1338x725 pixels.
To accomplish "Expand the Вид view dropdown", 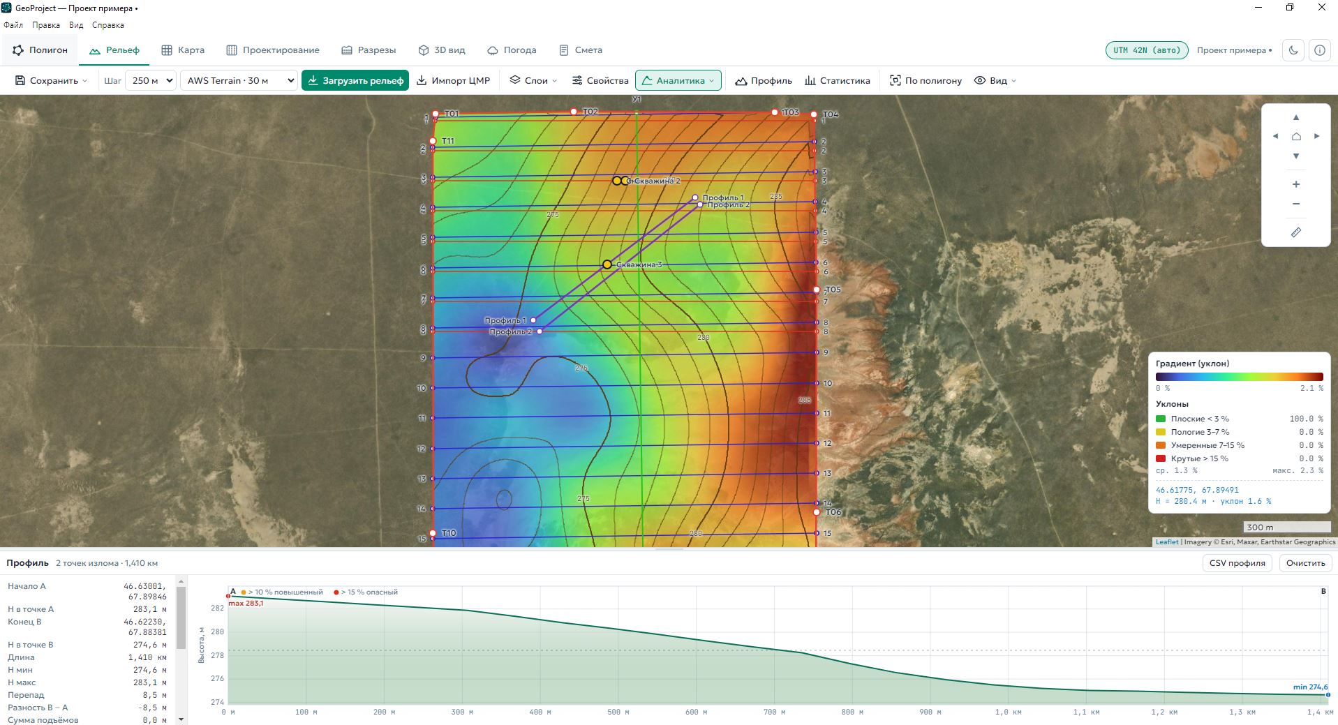I will pos(995,81).
